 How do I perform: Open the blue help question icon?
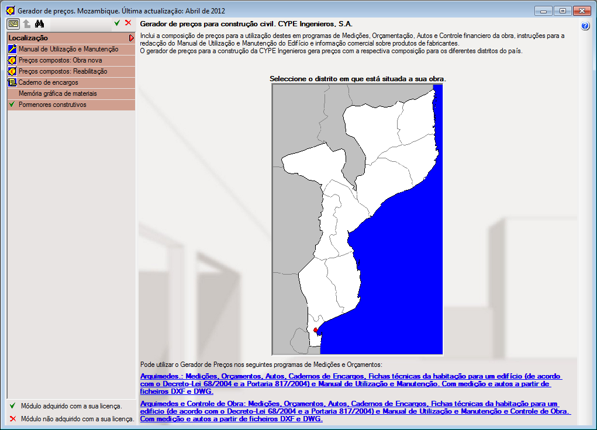point(585,26)
